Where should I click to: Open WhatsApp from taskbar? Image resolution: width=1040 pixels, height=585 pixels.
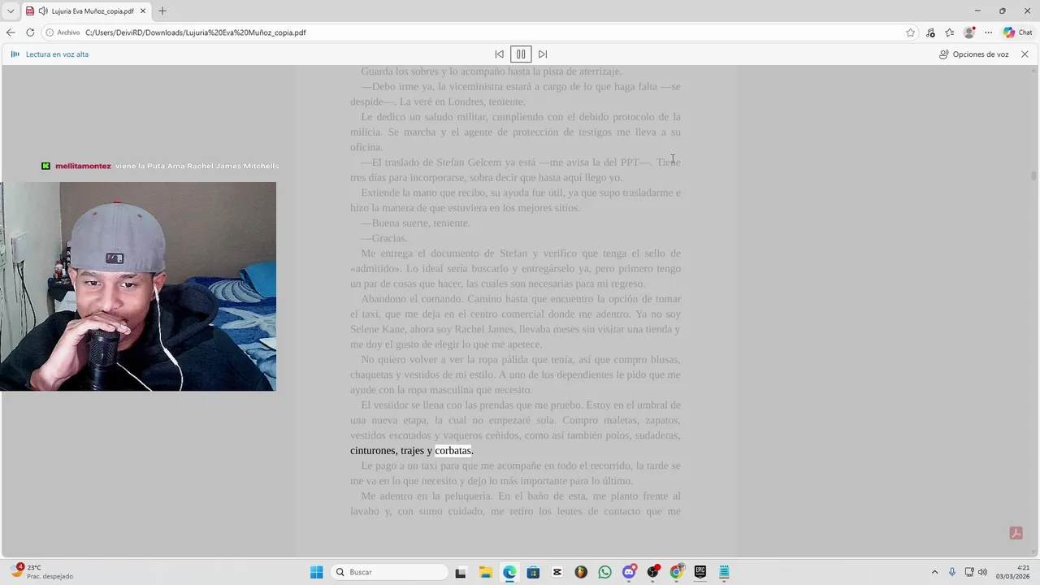pyautogui.click(x=604, y=572)
